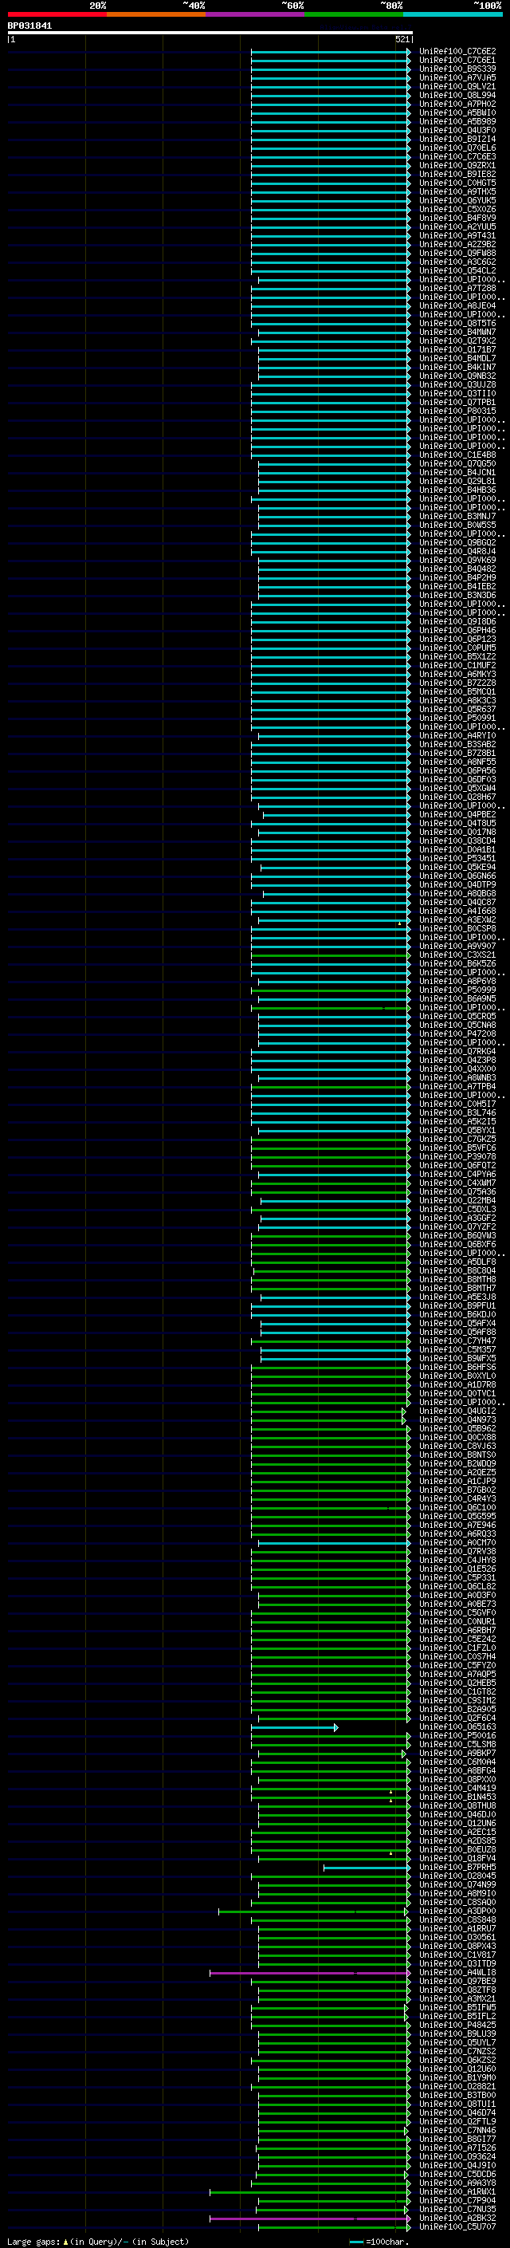
Task: Select hit label UniRef100_O65163
Action: pos(457,1727)
